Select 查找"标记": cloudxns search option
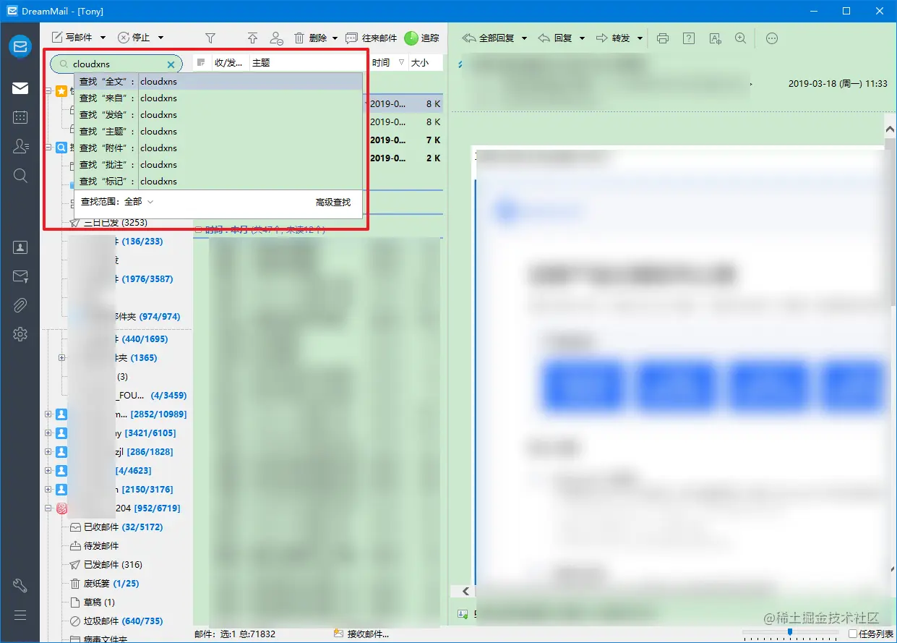Image resolution: width=897 pixels, height=643 pixels. tap(218, 182)
